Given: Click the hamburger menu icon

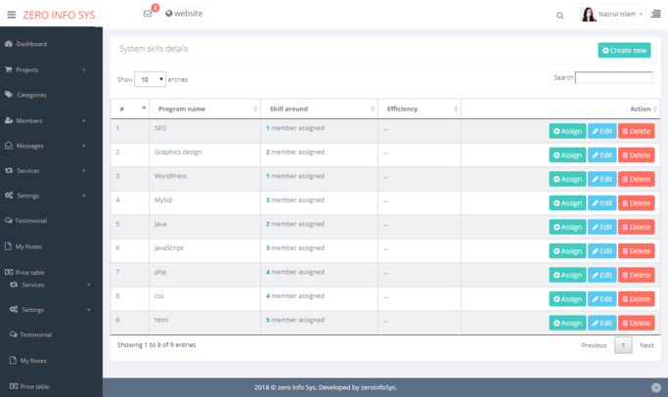Looking at the screenshot, I should coord(11,15).
